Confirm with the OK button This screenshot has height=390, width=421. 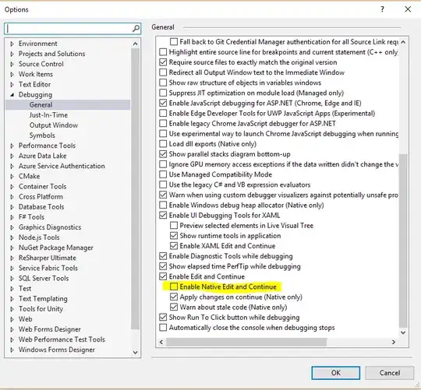point(335,373)
